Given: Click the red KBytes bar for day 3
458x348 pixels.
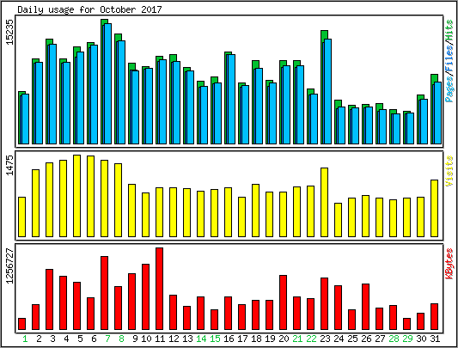Looking at the screenshot, I should point(49,300).
